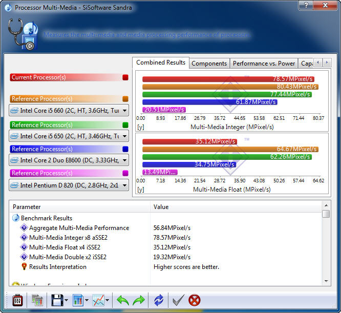341x313 pixels.
Task: Click the magenta 20.51MPixel/s integer bar
Action: click(x=164, y=110)
